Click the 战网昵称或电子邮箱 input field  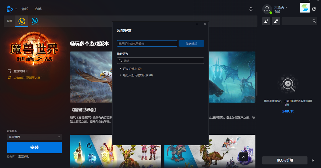click(x=147, y=43)
